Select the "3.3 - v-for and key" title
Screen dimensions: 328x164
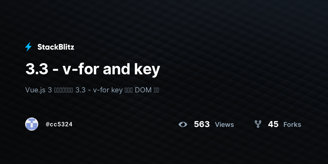click(x=93, y=69)
